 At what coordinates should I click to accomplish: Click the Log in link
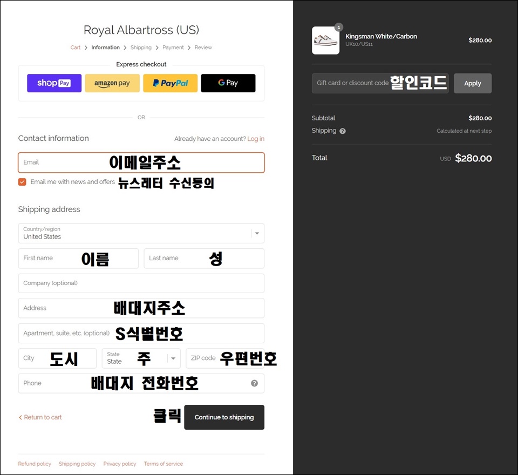click(256, 139)
